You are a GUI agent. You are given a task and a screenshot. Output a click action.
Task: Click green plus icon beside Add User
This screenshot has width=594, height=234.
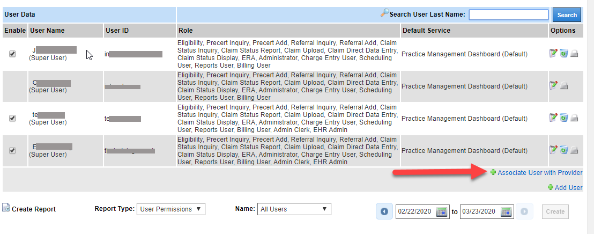[550, 187]
